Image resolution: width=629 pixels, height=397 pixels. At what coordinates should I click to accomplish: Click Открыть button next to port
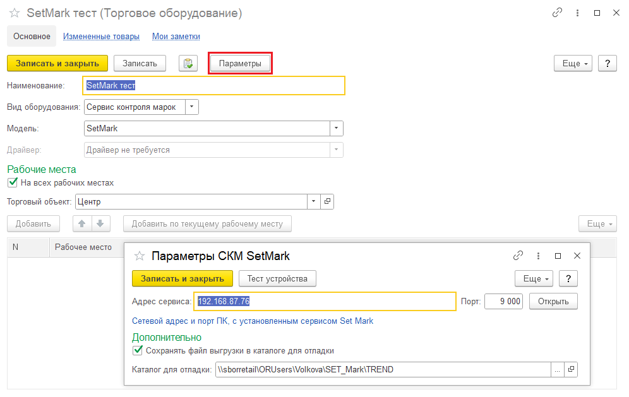coord(553,301)
